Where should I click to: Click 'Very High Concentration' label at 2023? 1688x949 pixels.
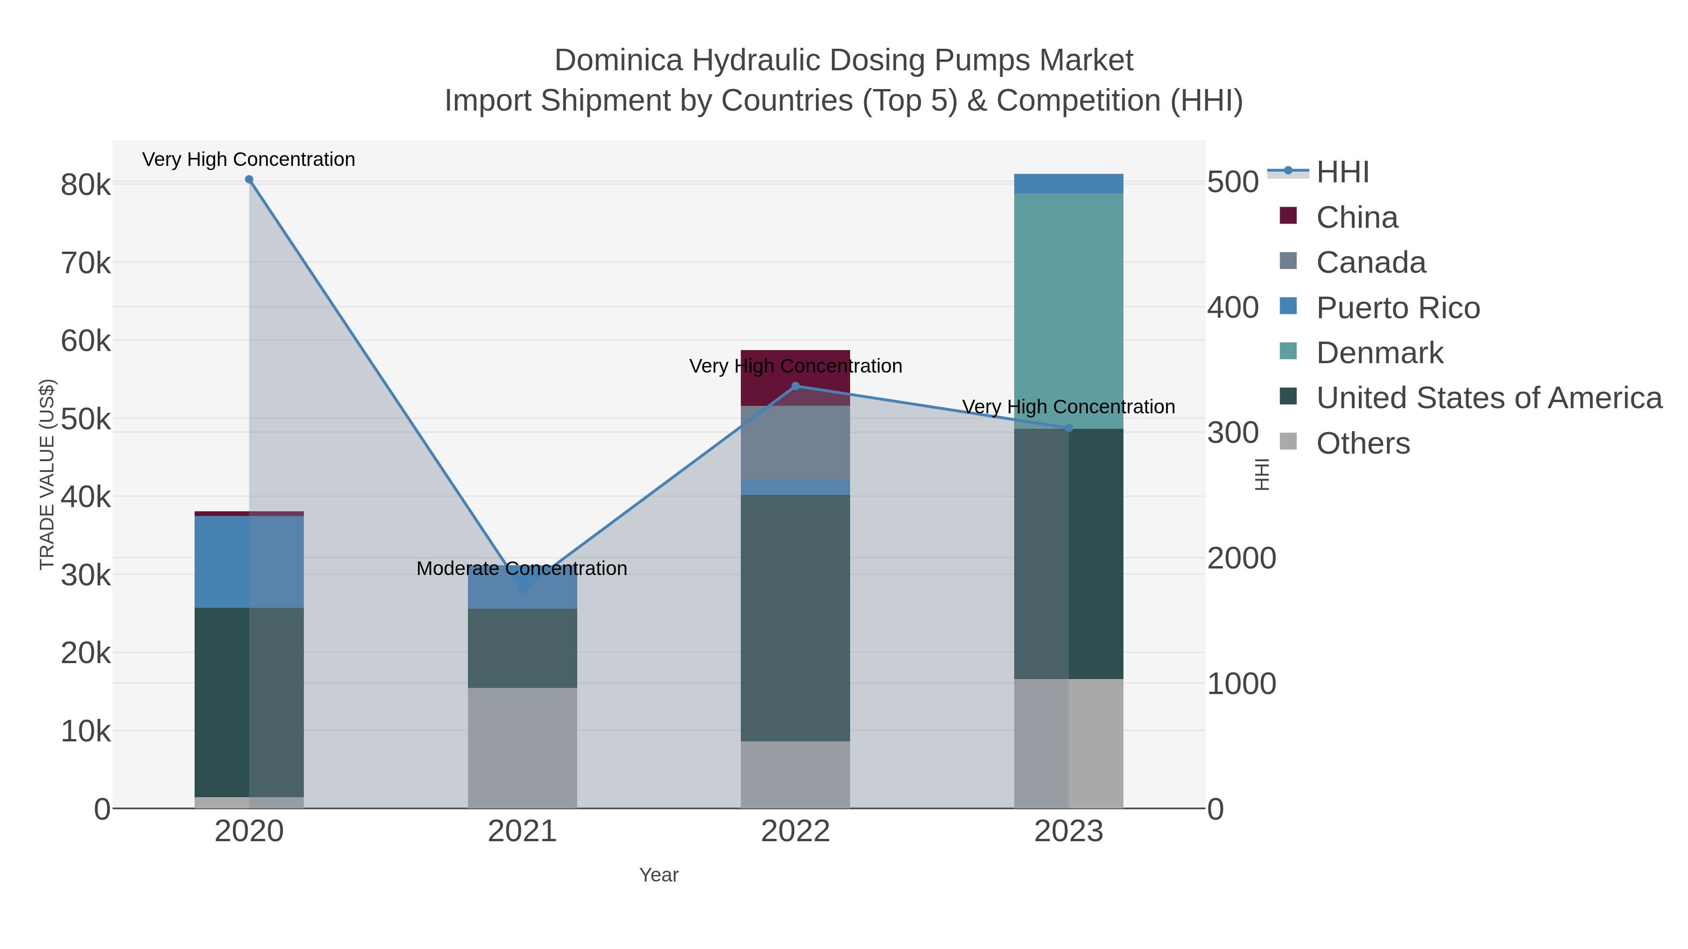click(1069, 407)
